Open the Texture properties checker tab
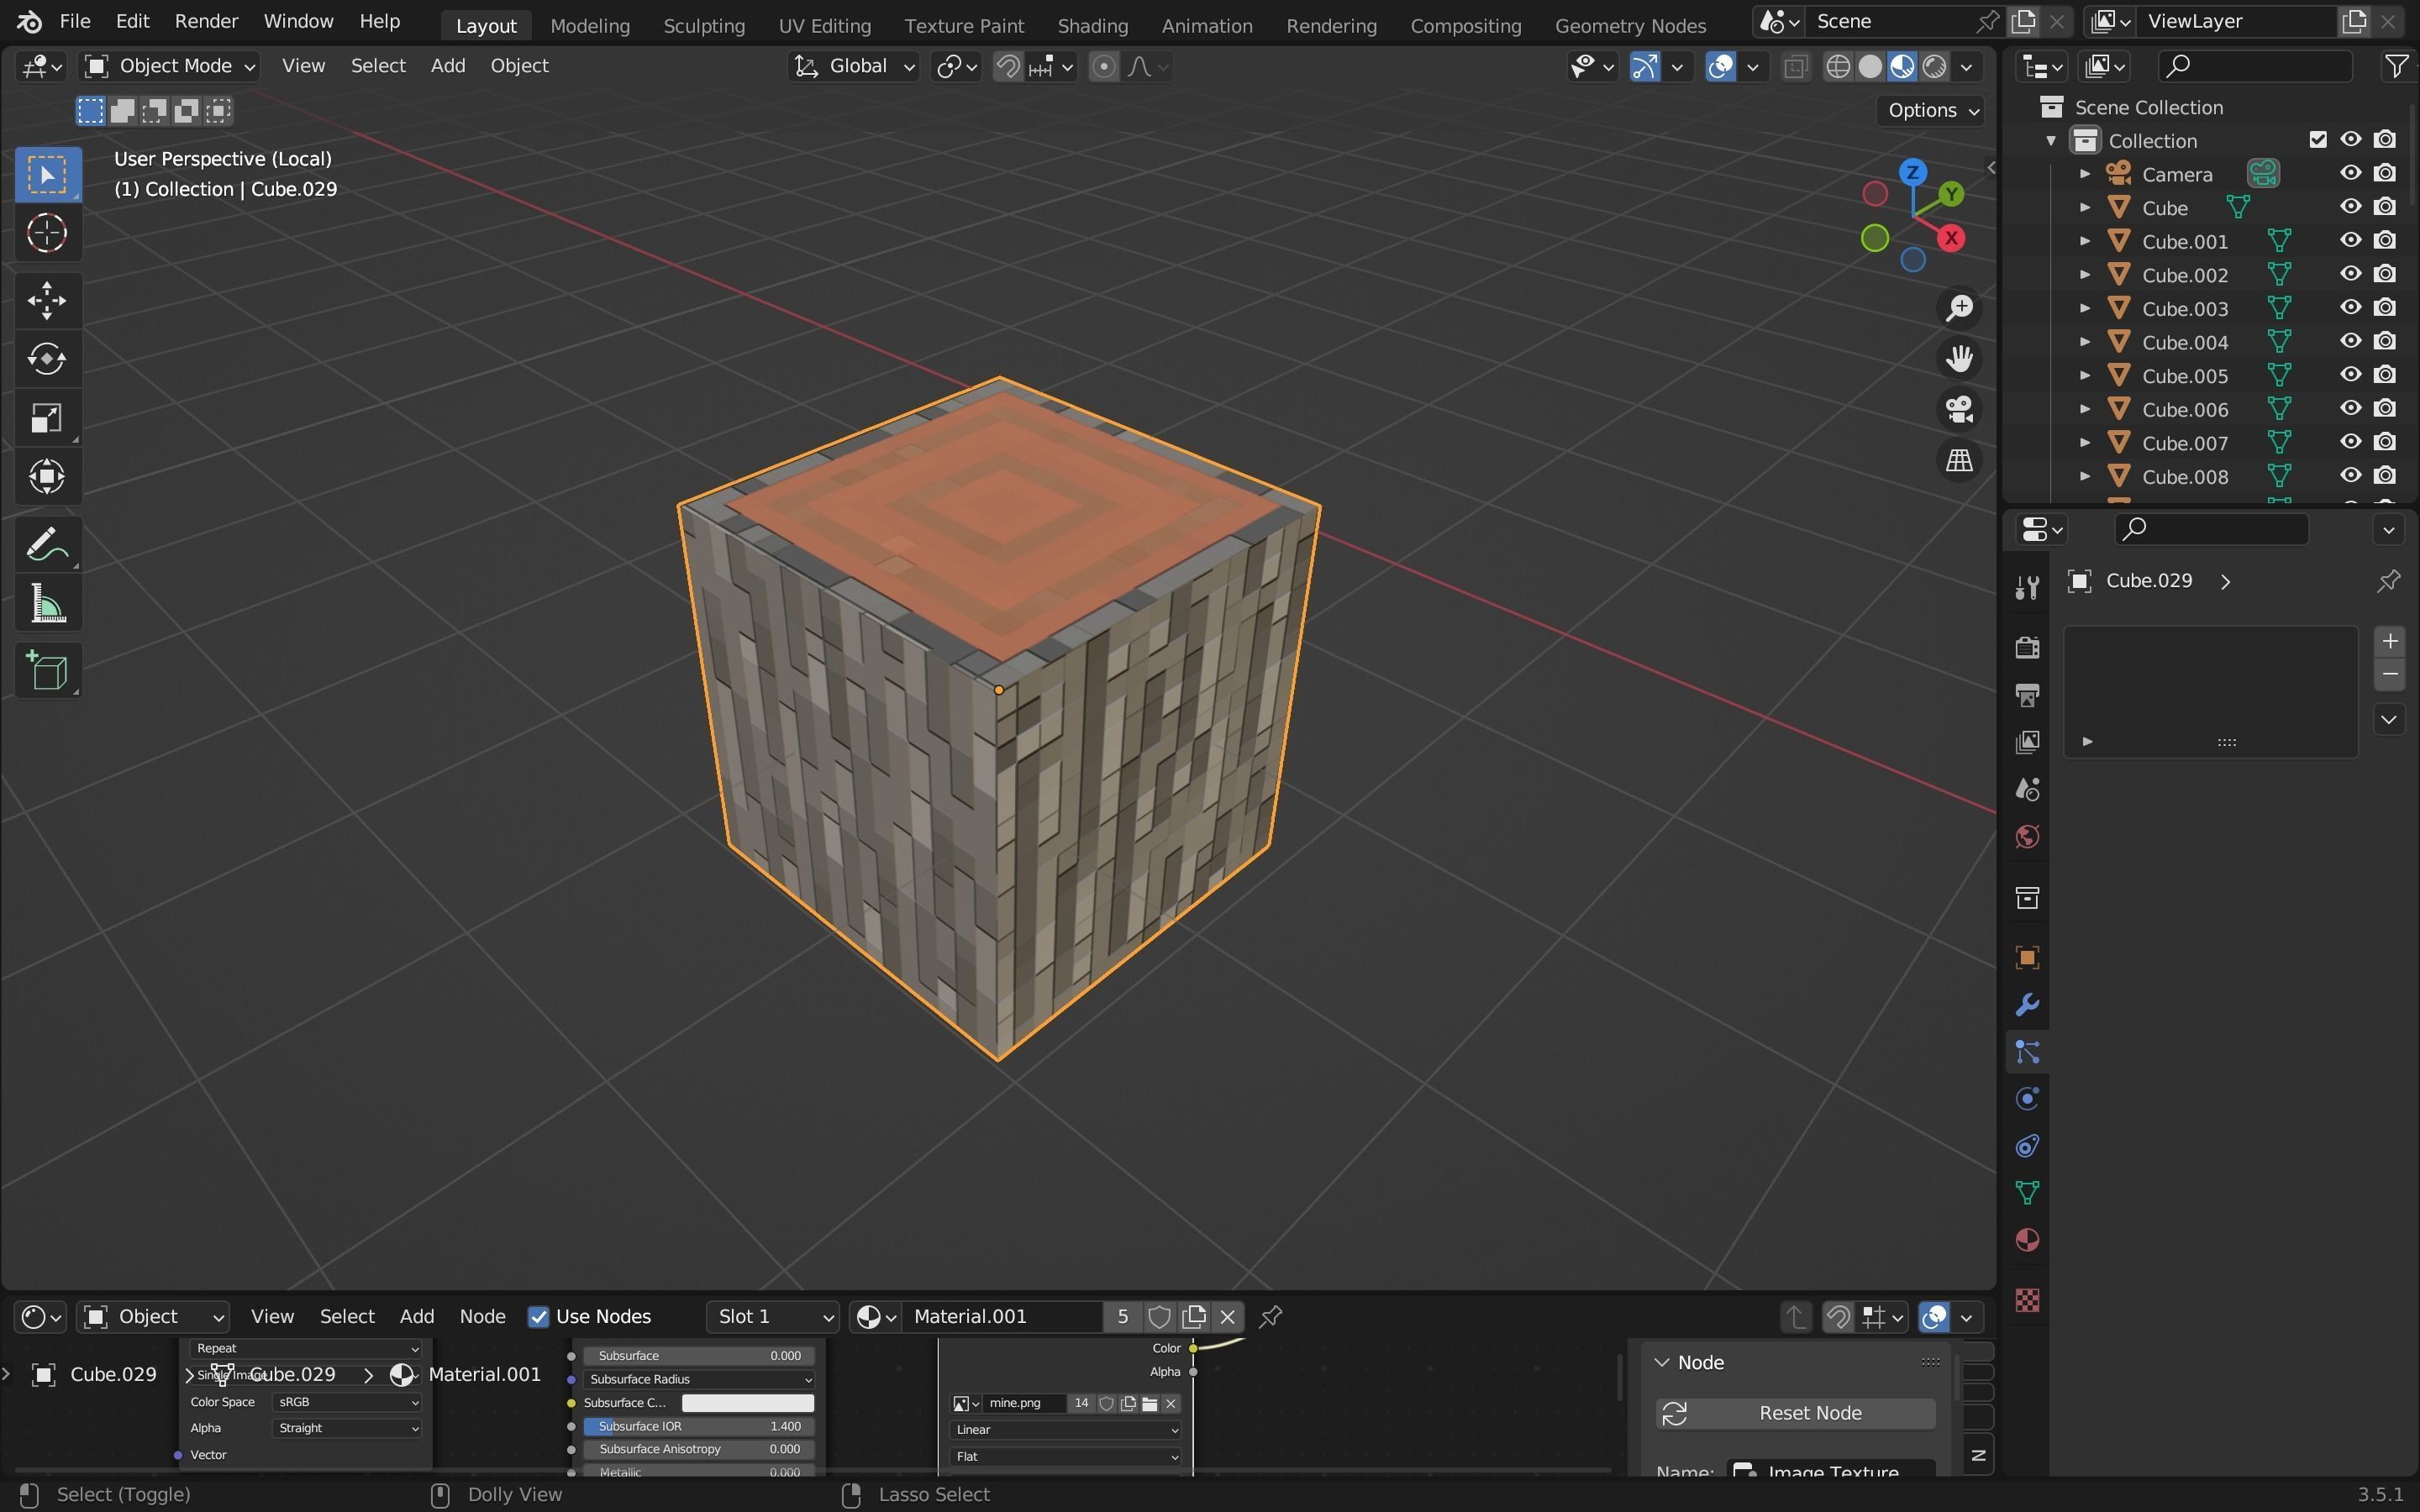This screenshot has height=1512, width=2420. 2027,1300
